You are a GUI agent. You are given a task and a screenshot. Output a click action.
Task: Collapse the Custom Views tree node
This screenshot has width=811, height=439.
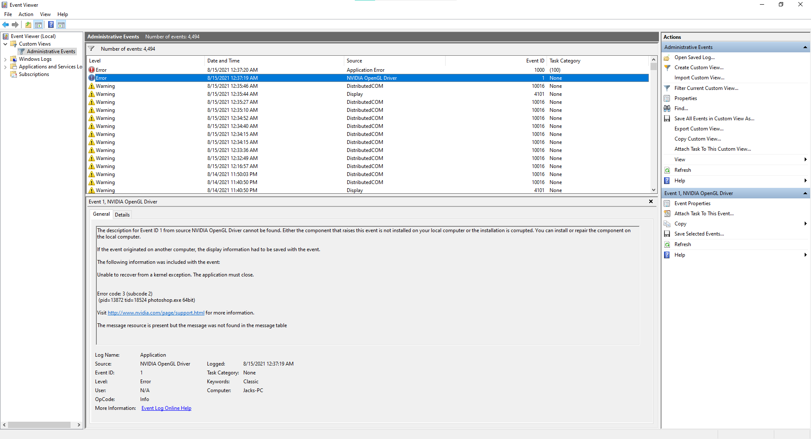click(5, 44)
